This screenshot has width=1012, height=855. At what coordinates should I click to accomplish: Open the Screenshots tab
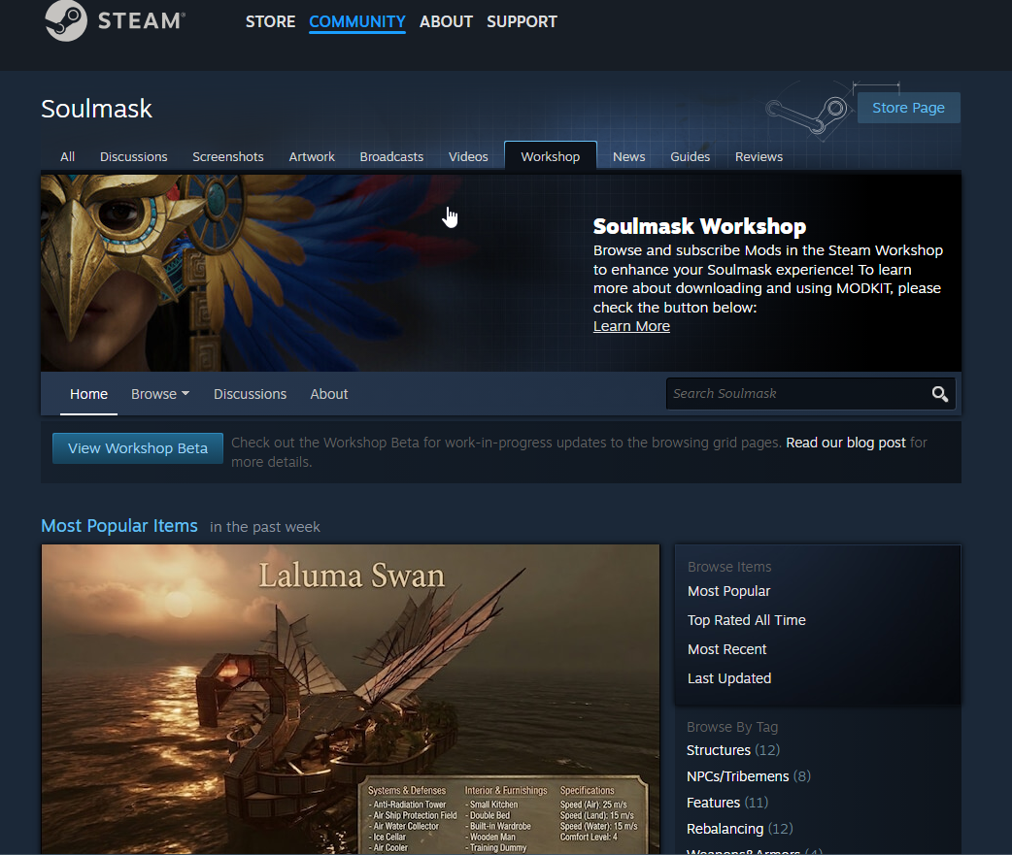[x=227, y=156]
